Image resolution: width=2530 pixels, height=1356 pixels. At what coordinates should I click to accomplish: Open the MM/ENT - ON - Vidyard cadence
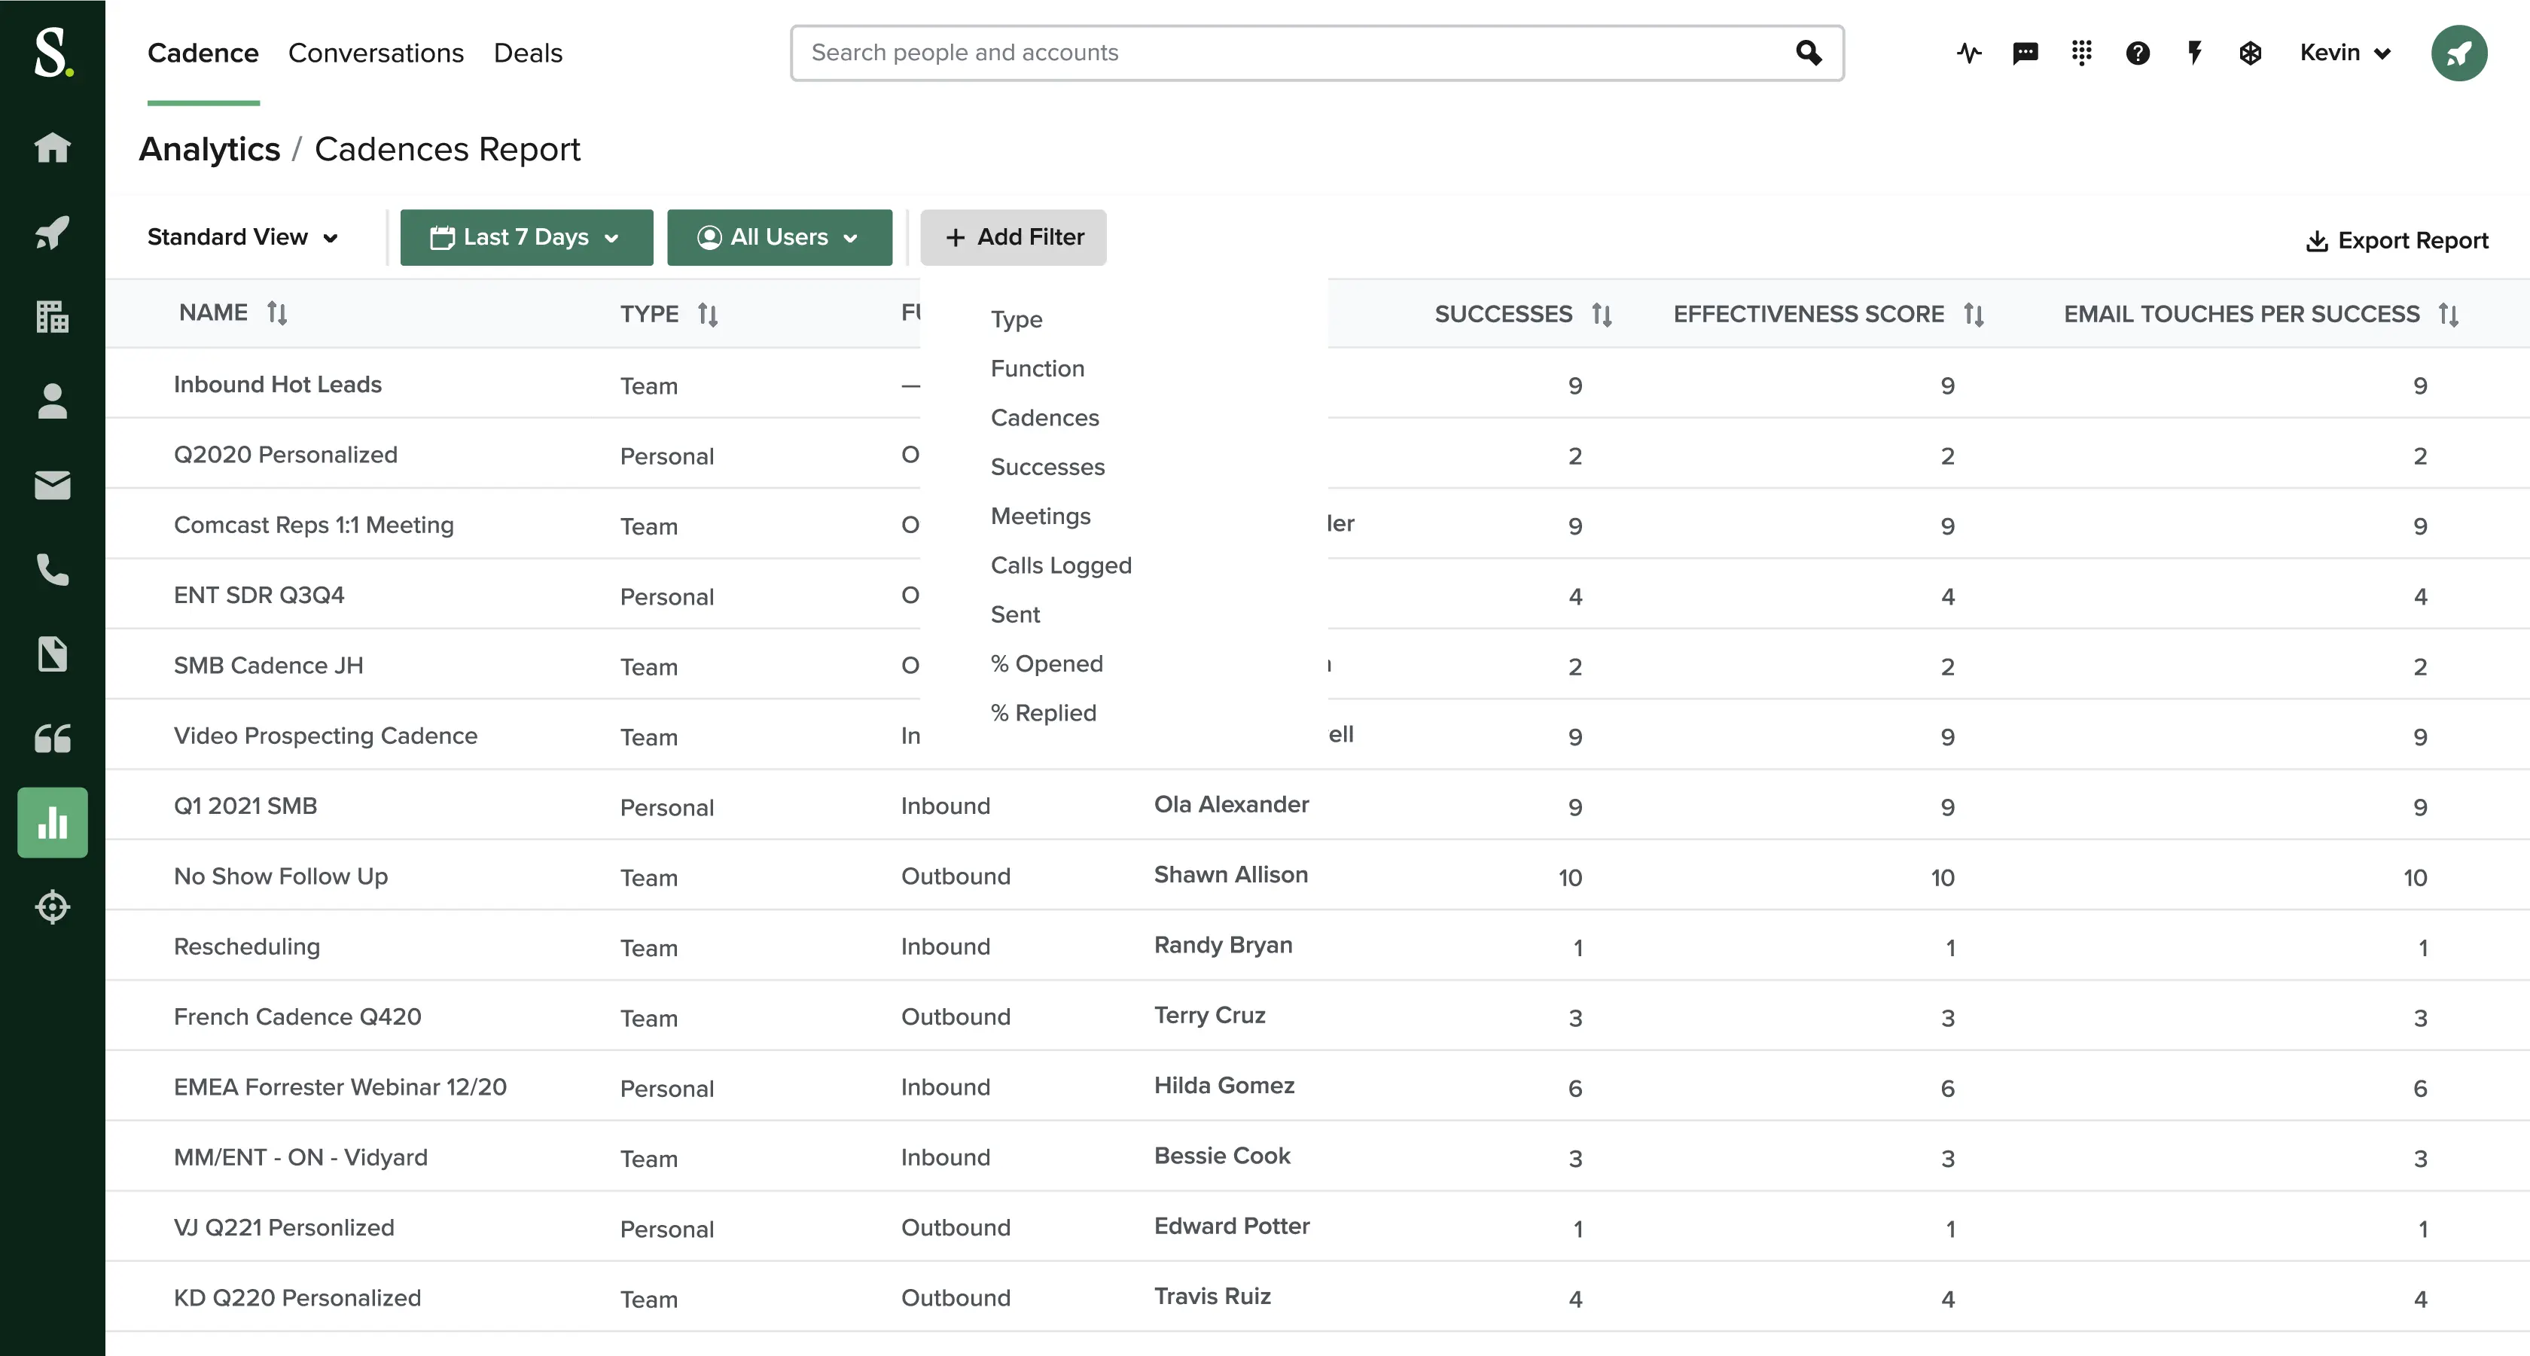click(300, 1156)
